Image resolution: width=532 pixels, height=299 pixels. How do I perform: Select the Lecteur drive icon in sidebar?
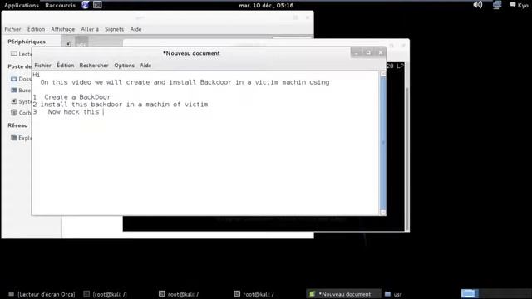pyautogui.click(x=13, y=54)
